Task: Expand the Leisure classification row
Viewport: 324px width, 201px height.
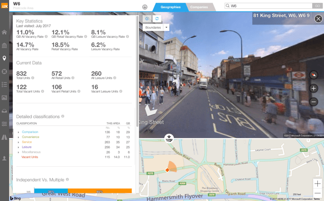Action: click(x=18, y=147)
